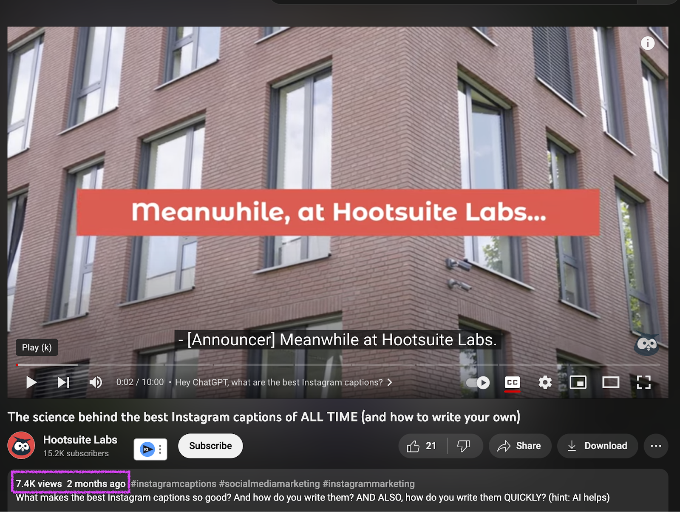
Task: Click the '2 months ago' upload date
Action: coord(96,484)
